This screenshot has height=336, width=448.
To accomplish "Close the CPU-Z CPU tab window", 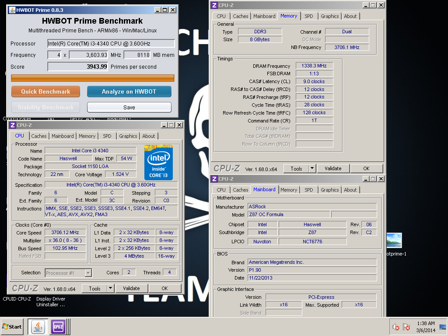I will [179, 125].
